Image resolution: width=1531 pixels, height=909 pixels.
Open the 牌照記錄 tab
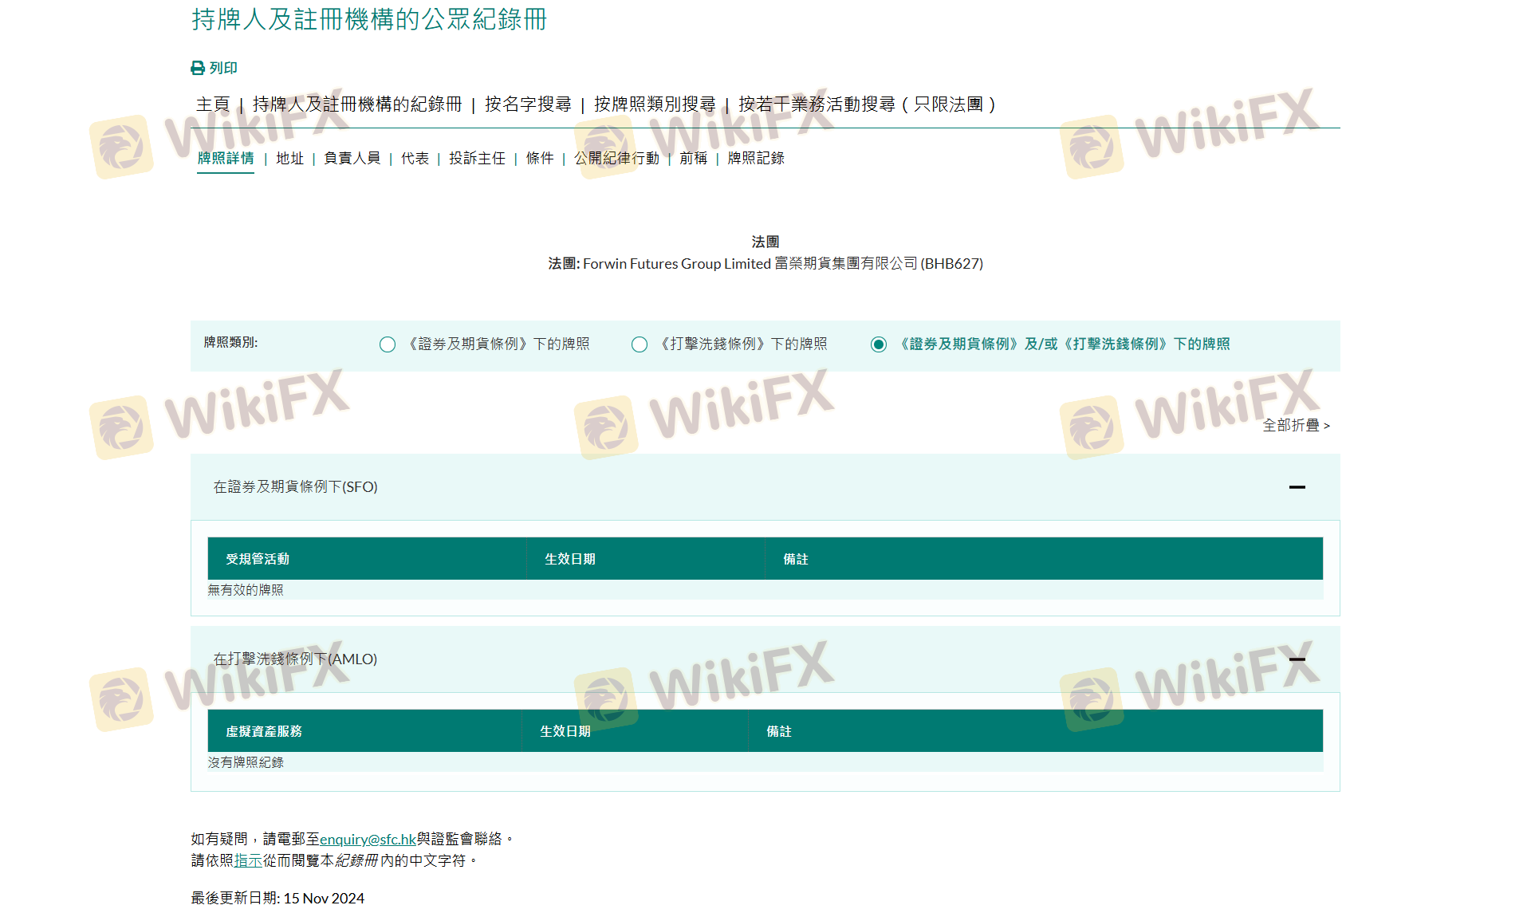(x=756, y=159)
